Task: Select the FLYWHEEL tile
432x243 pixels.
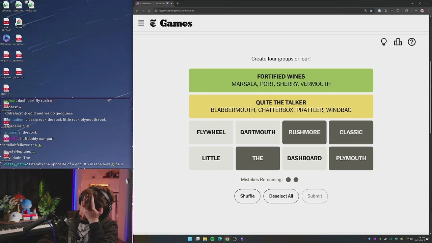Action: pyautogui.click(x=211, y=132)
